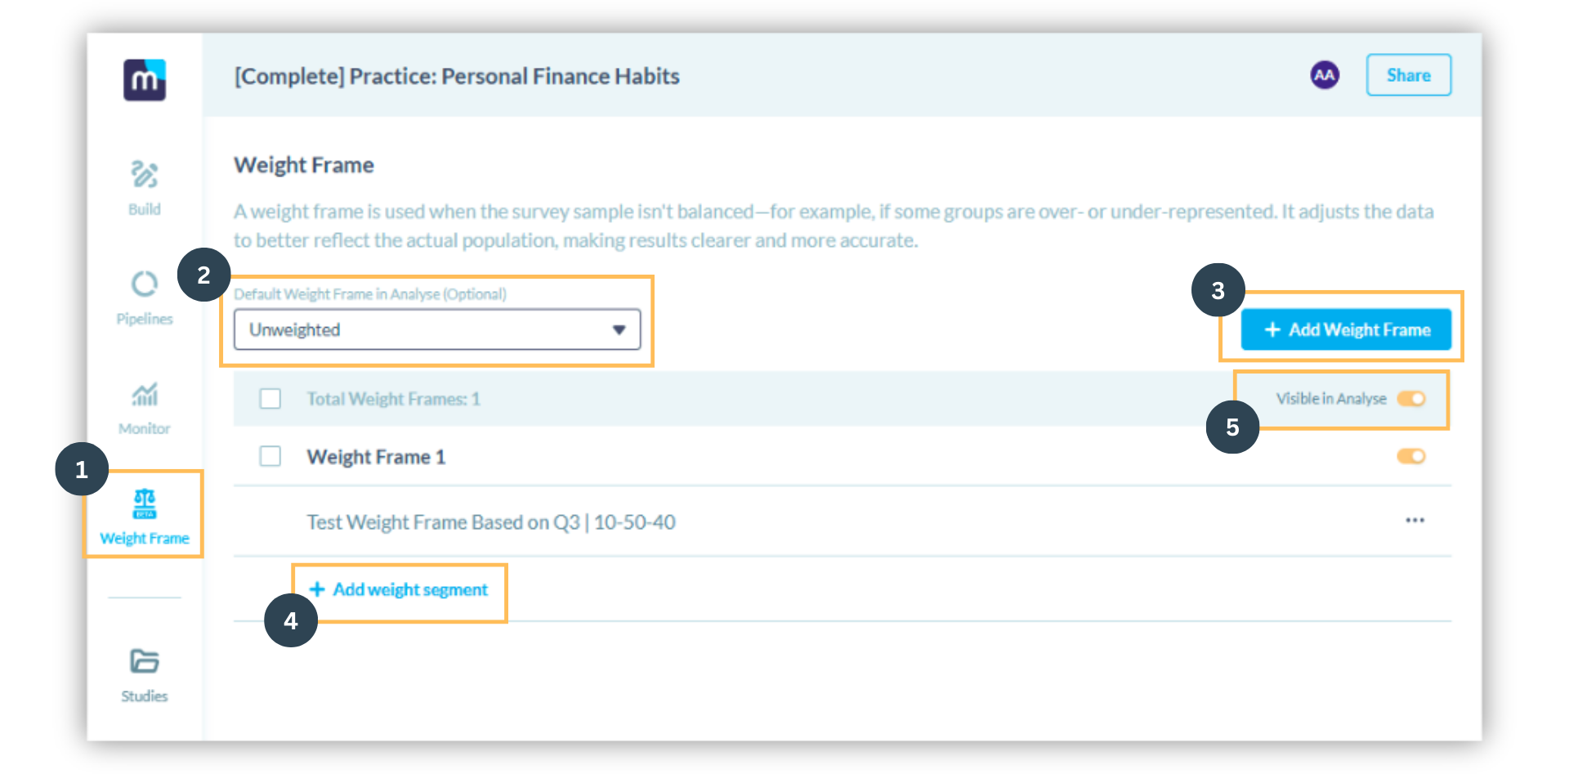Screen dimensions: 1569x774
Task: Open the Monitor chart icon
Action: [145, 395]
